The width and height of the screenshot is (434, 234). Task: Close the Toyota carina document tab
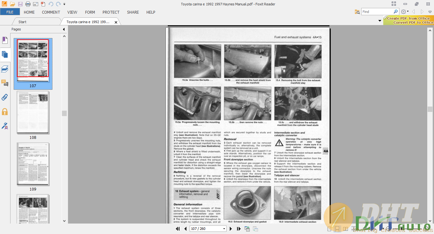116,22
